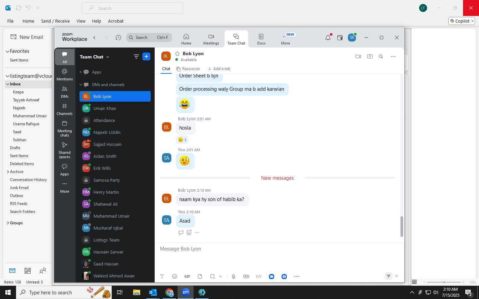Open the Zoom calendar icon
Viewport: 479px width, 299px height.
pos(340,38)
